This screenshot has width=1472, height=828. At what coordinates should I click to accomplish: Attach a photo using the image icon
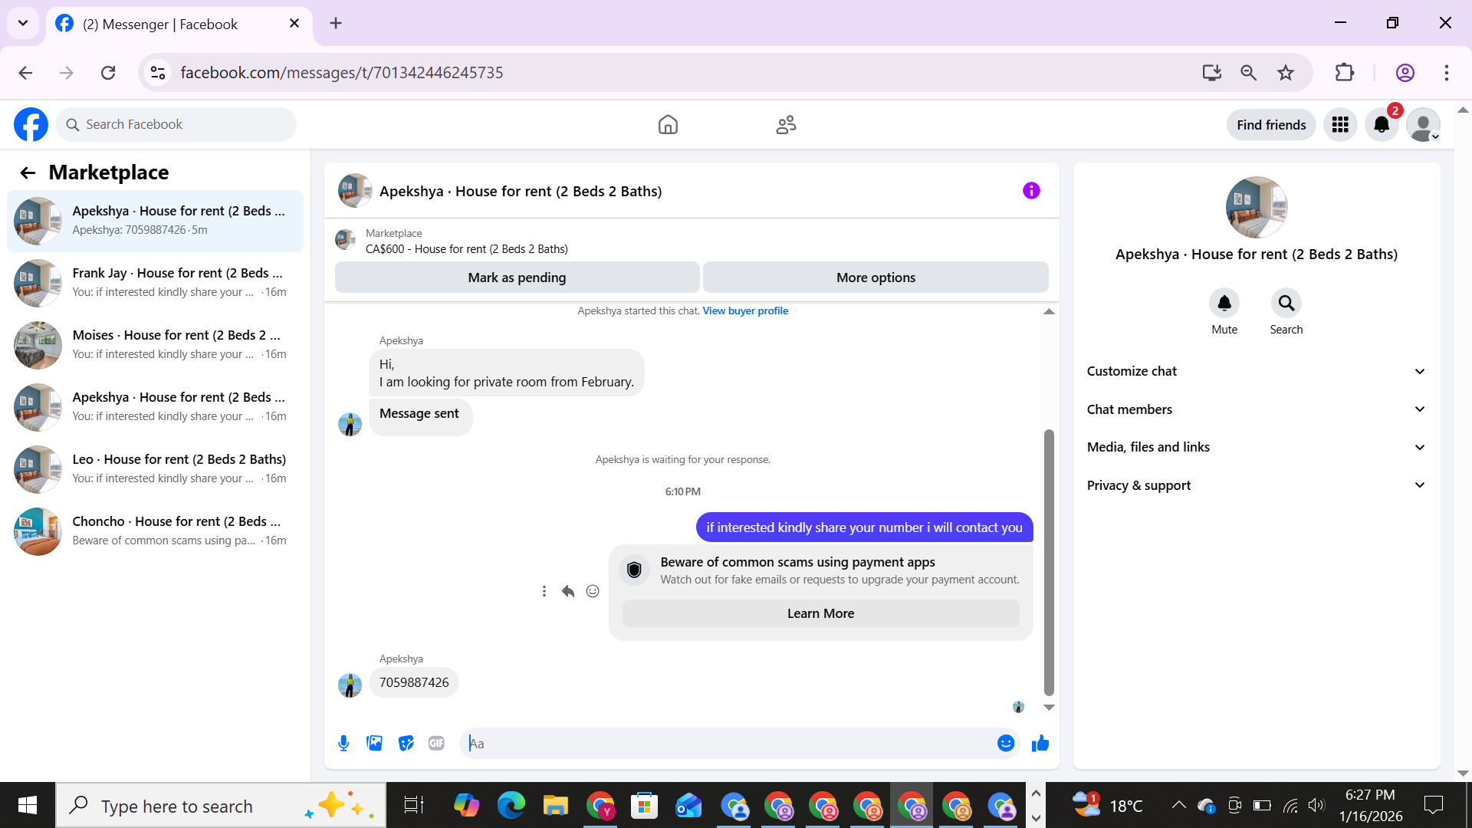[374, 743]
